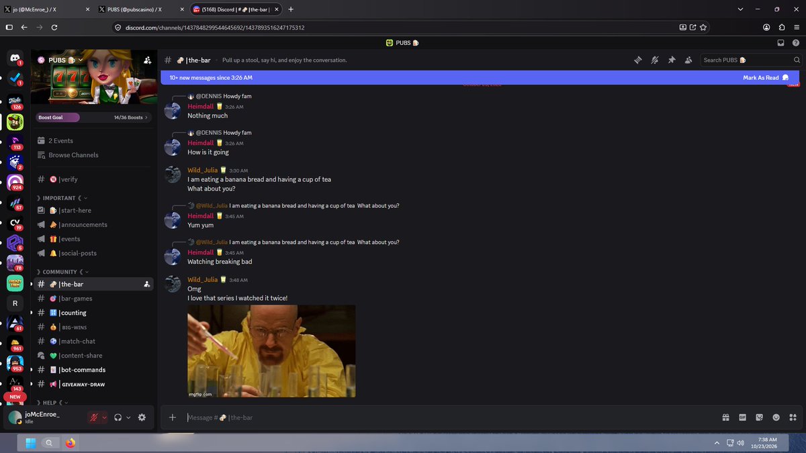Open the server with the 113 badge

(x=15, y=141)
